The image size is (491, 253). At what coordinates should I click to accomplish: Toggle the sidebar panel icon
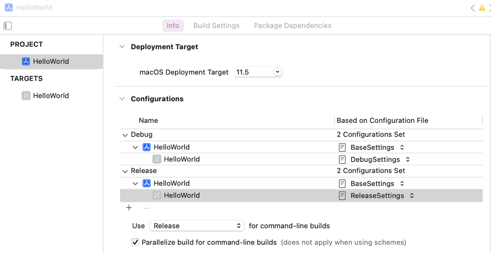click(x=8, y=26)
